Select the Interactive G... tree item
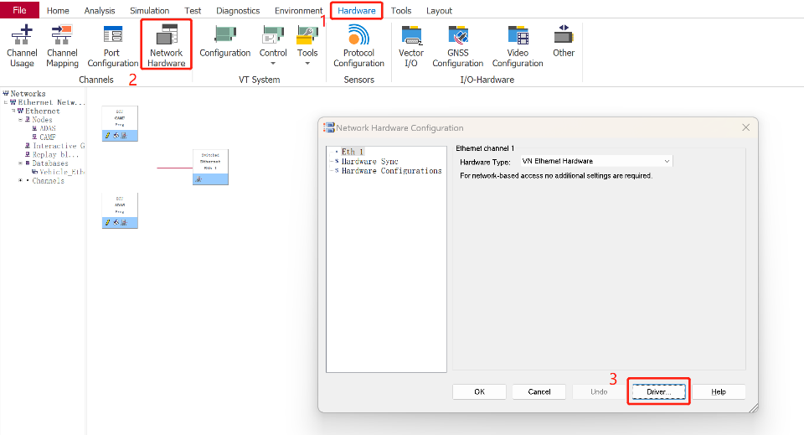804x435 pixels. click(59, 146)
